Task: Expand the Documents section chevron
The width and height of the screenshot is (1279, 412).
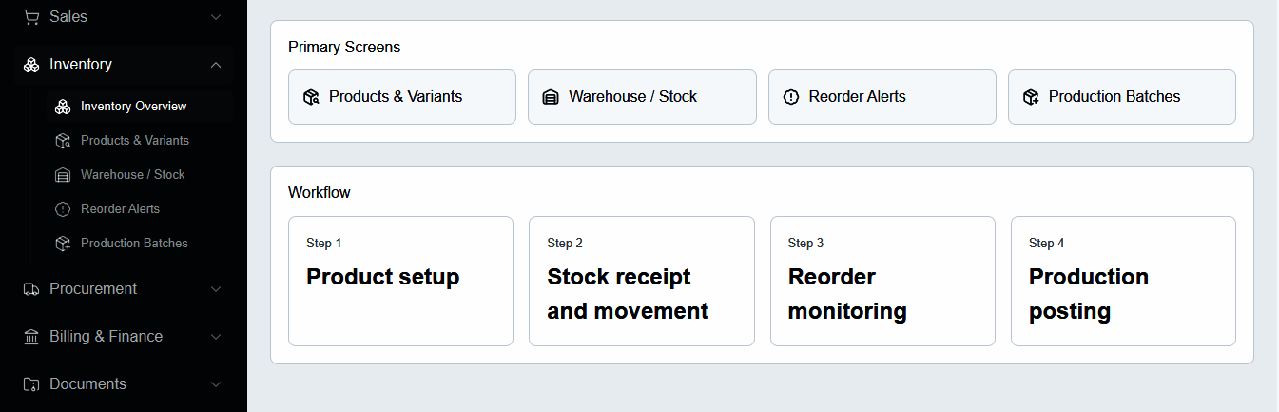Action: [216, 384]
